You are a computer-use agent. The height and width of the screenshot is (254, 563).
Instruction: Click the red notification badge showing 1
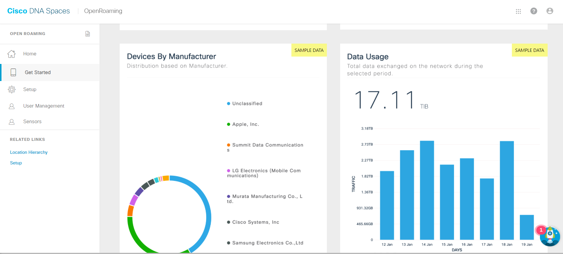[x=541, y=230]
